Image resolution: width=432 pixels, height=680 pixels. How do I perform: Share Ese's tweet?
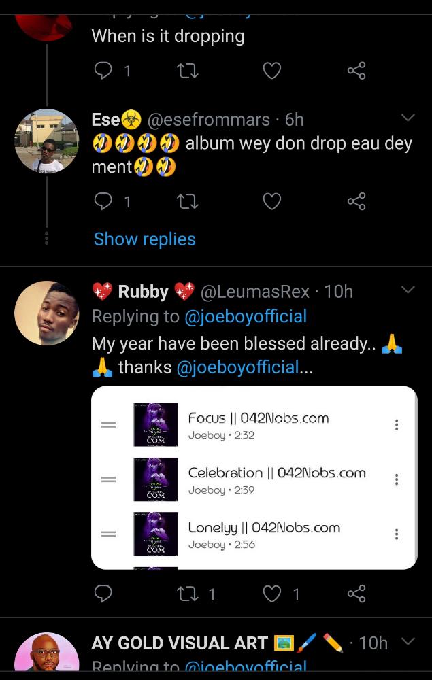pyautogui.click(x=356, y=201)
